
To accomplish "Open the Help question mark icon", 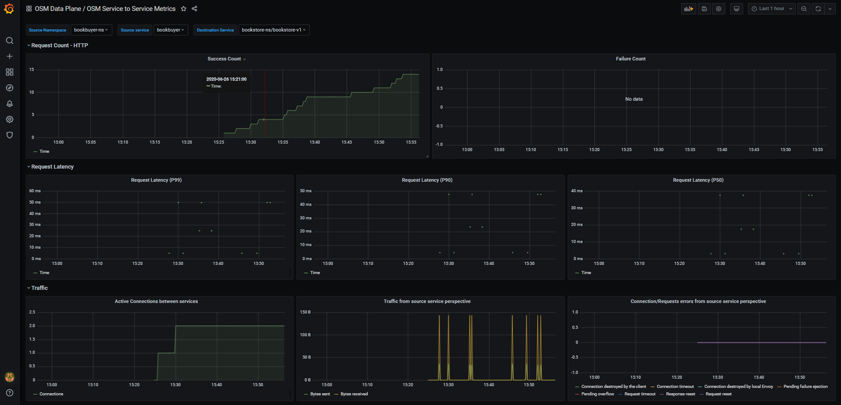I will [x=10, y=393].
